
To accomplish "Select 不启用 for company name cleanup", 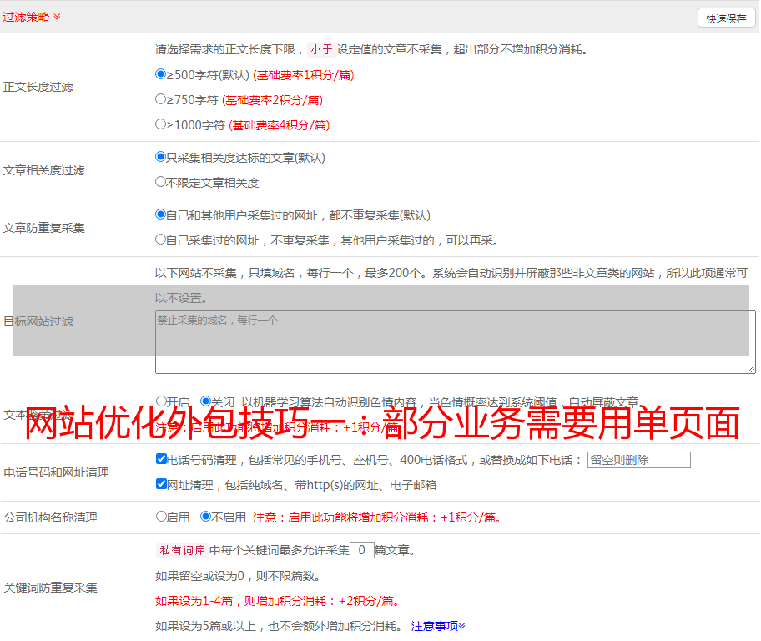I will (x=205, y=517).
